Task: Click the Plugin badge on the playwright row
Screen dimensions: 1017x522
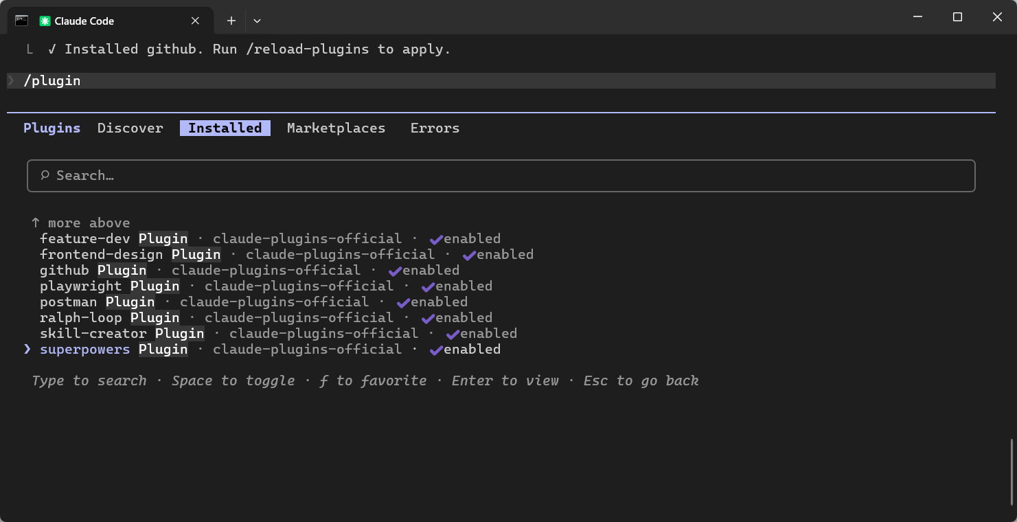Action: [155, 286]
